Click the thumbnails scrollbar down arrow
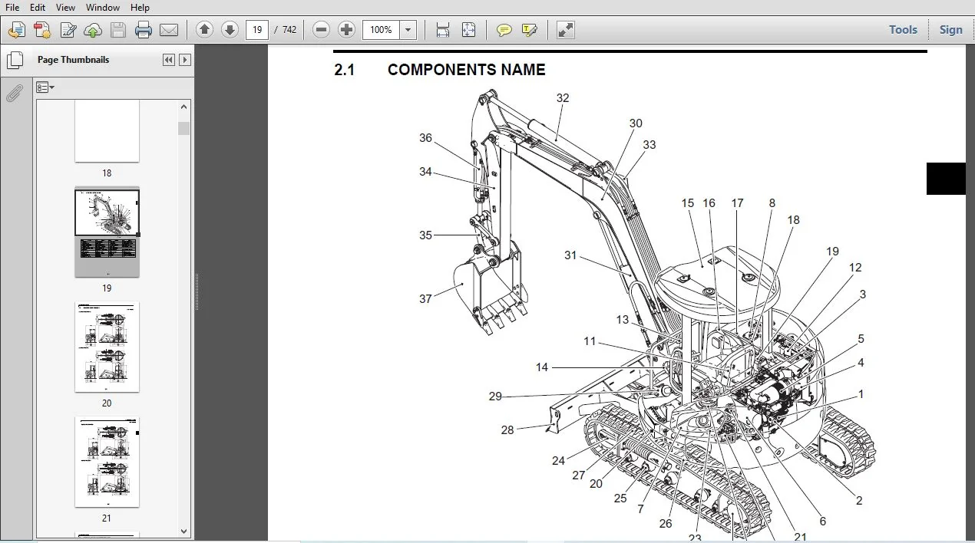Viewport: 975px width, 543px height. [183, 531]
